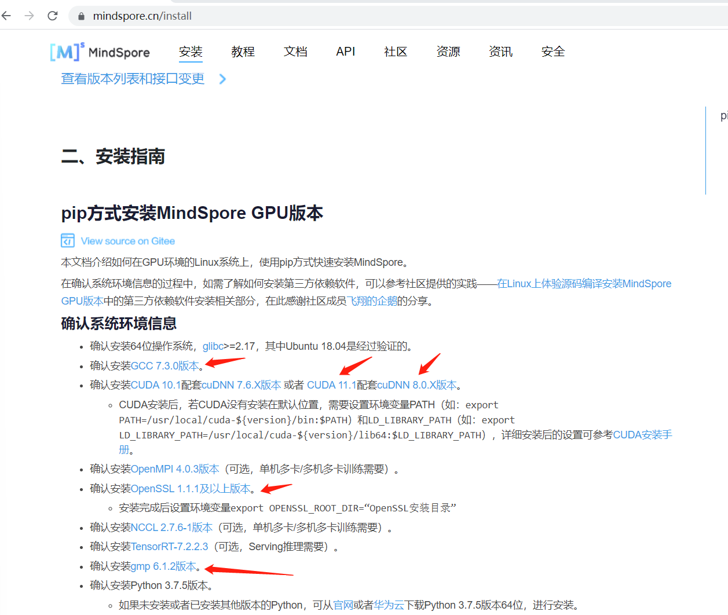Click the 确认系统环境信息 heading
The width and height of the screenshot is (728, 615).
coord(119,324)
